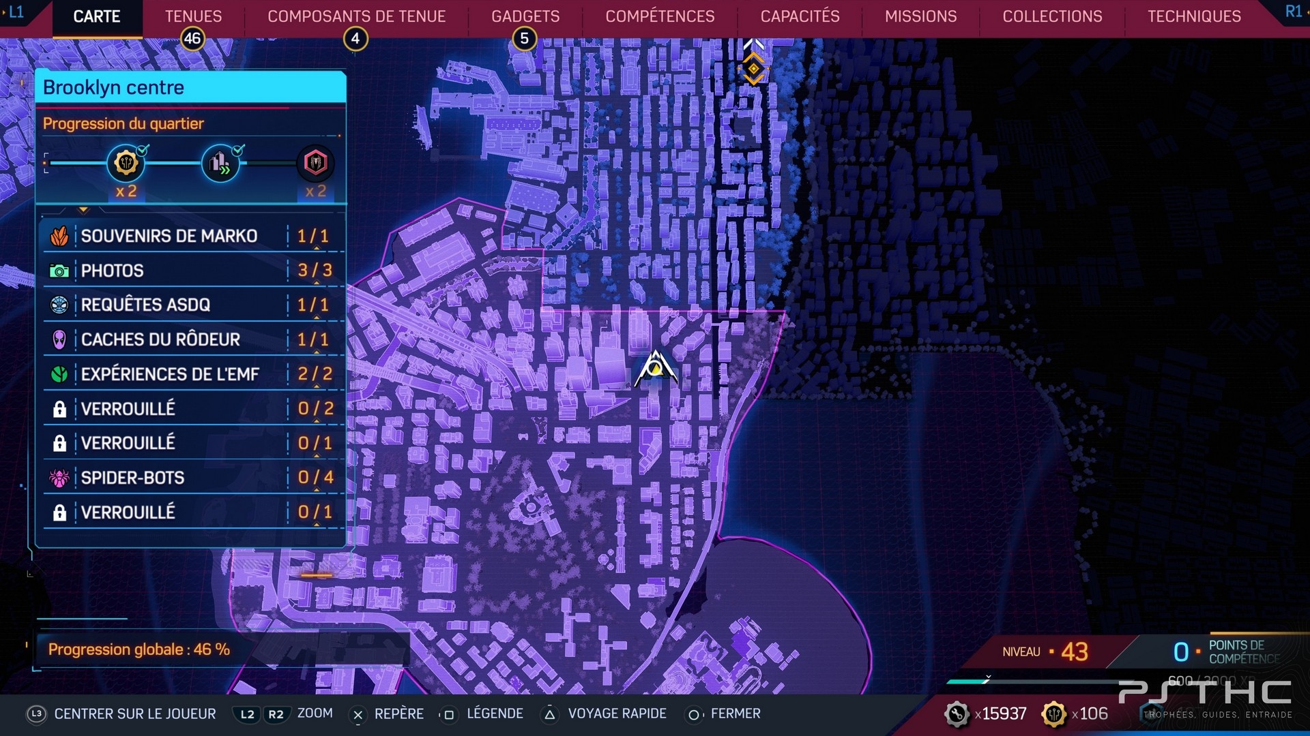Open the COMPOSANTS DE TENUE tab
This screenshot has height=736, width=1310.
click(356, 16)
